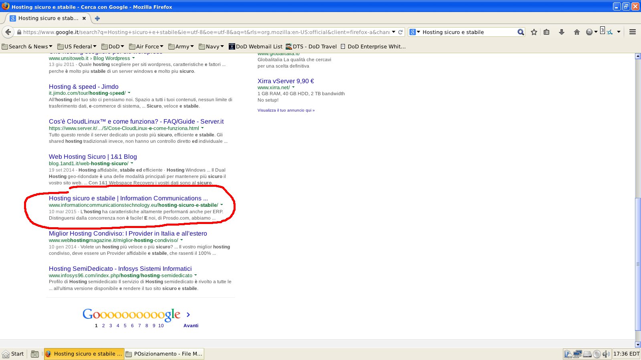Reload the page with the refresh icon
Image resolution: width=641 pixels, height=360 pixels.
pos(400,32)
